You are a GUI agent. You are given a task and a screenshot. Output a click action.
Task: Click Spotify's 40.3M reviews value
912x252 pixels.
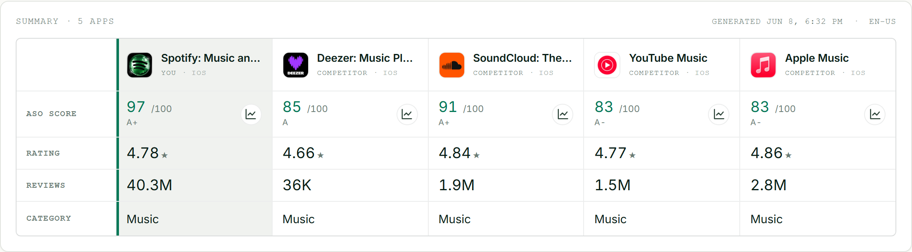tap(150, 185)
